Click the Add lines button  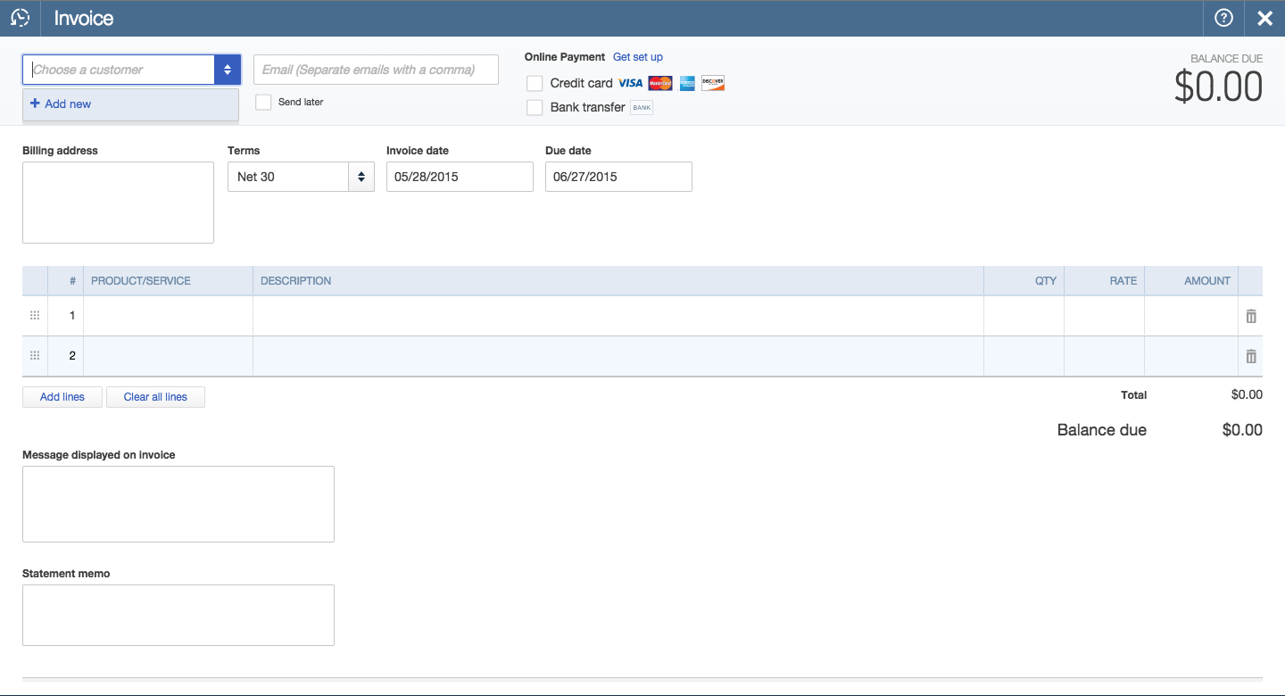tap(62, 397)
